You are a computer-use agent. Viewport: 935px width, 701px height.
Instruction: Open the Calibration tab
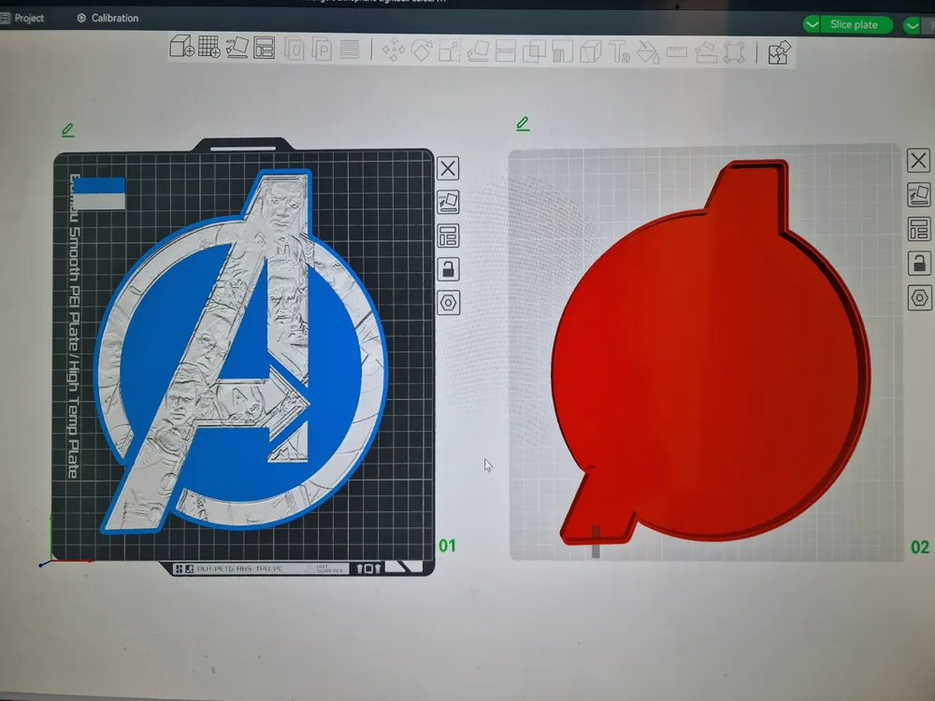click(x=108, y=18)
